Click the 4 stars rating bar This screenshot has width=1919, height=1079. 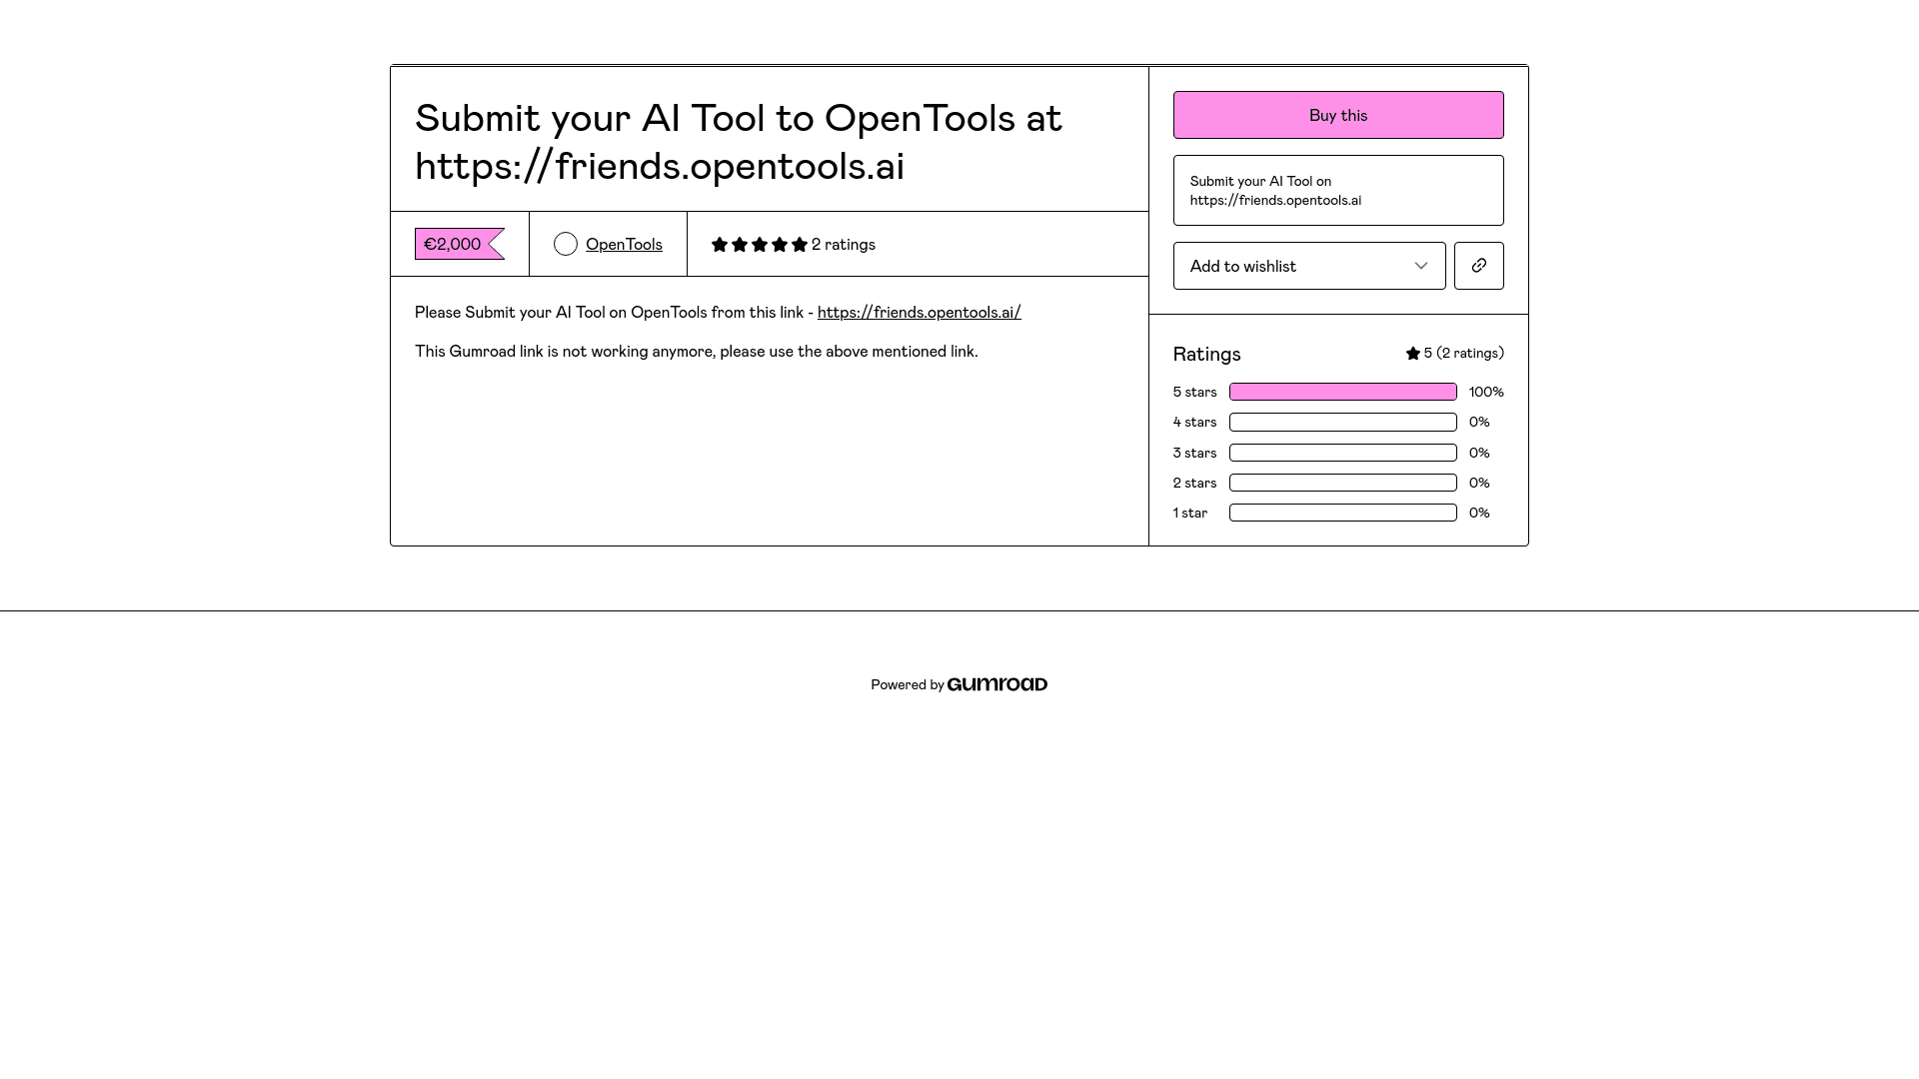[x=1342, y=422]
